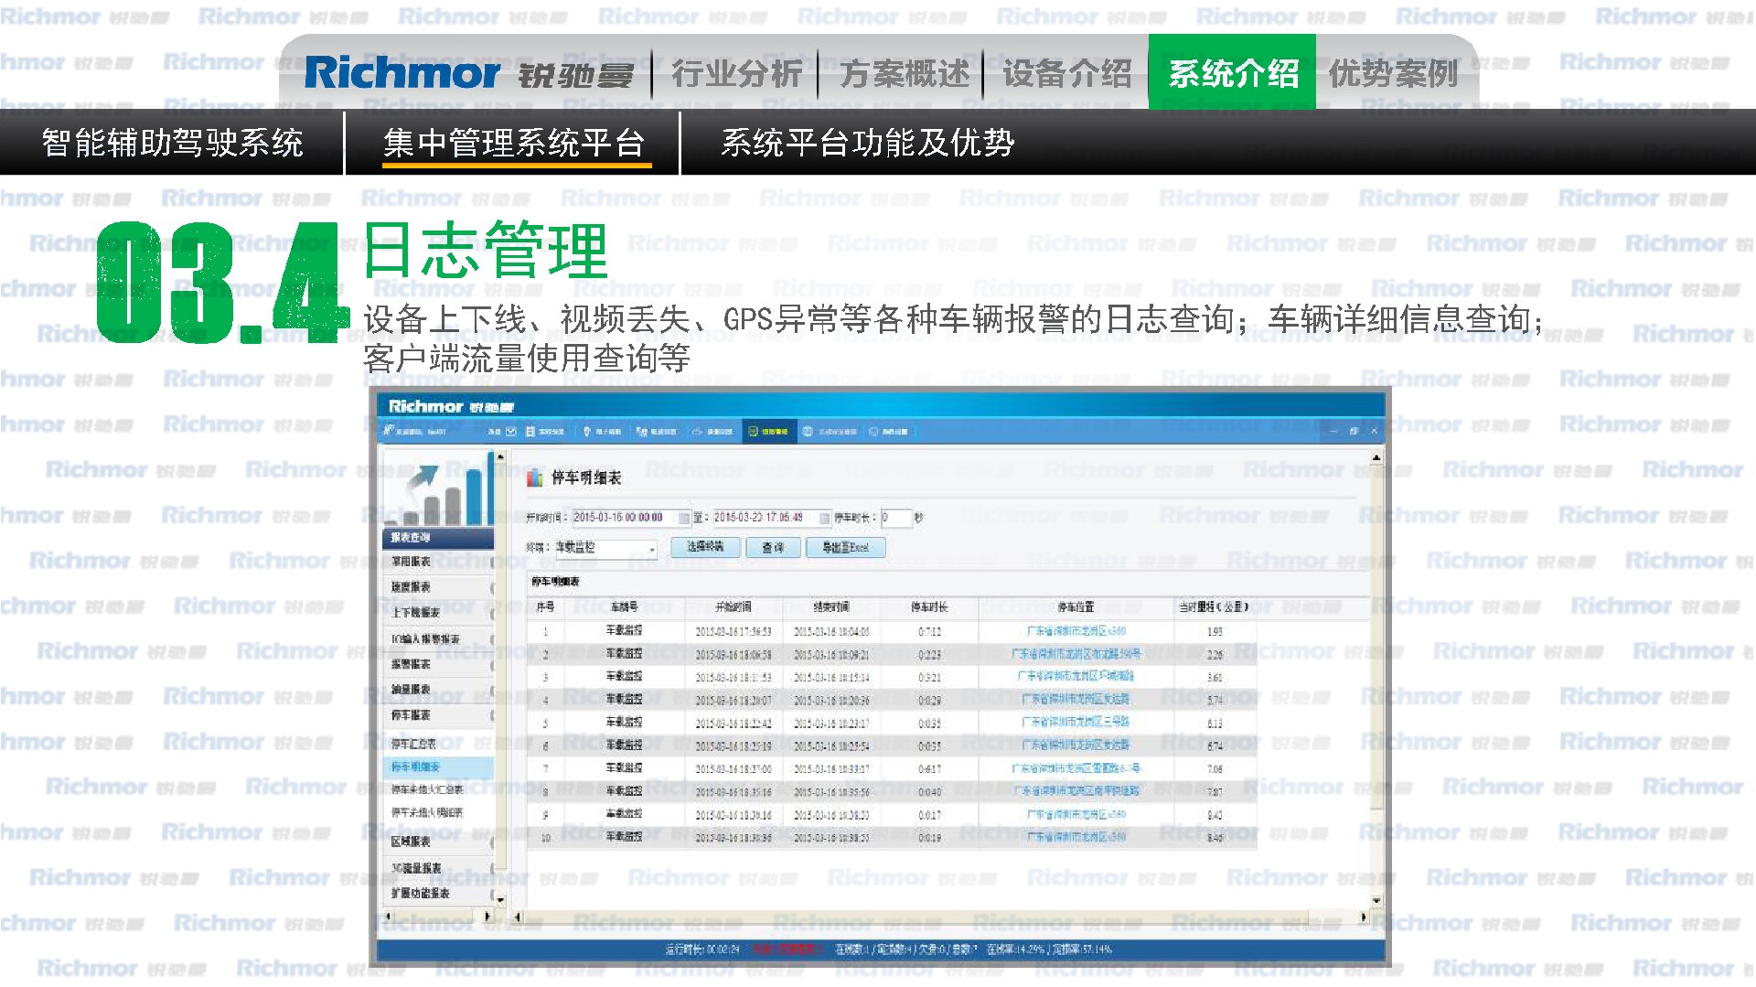Open the lightbulb-icon toolbar item
The width and height of the screenshot is (1756, 987).
[x=602, y=431]
